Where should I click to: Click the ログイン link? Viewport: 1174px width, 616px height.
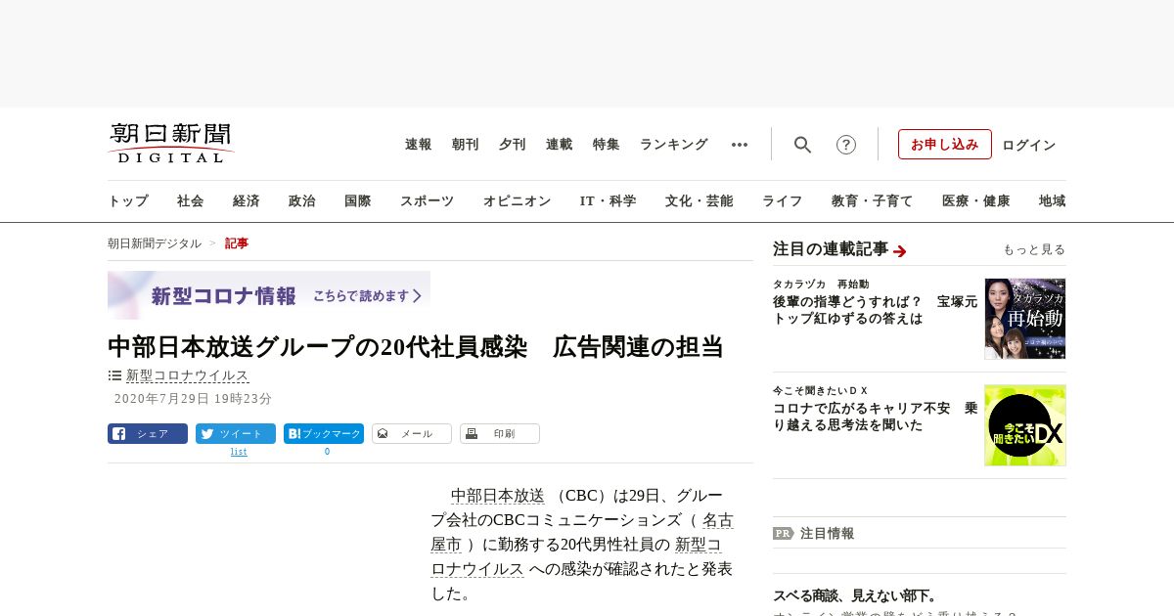(x=1029, y=145)
